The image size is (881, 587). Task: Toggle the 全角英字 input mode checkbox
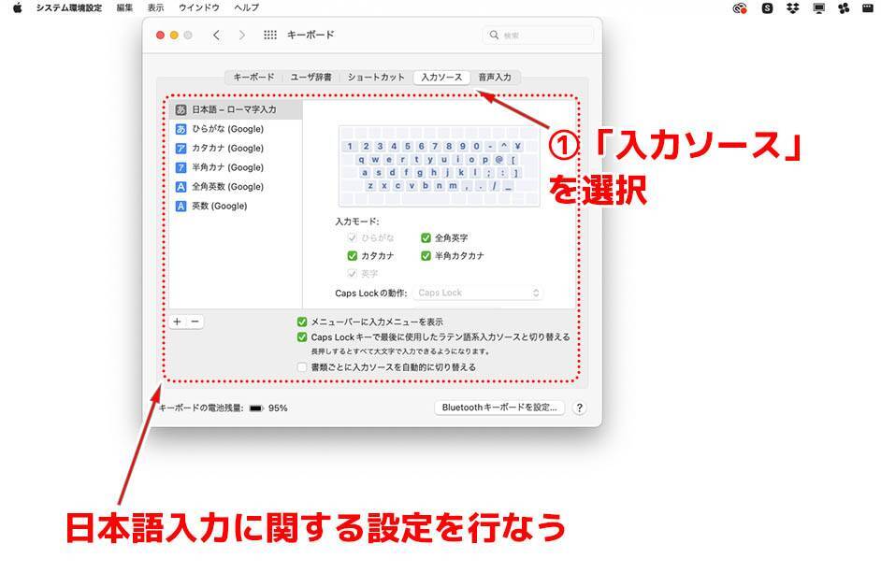tap(426, 237)
